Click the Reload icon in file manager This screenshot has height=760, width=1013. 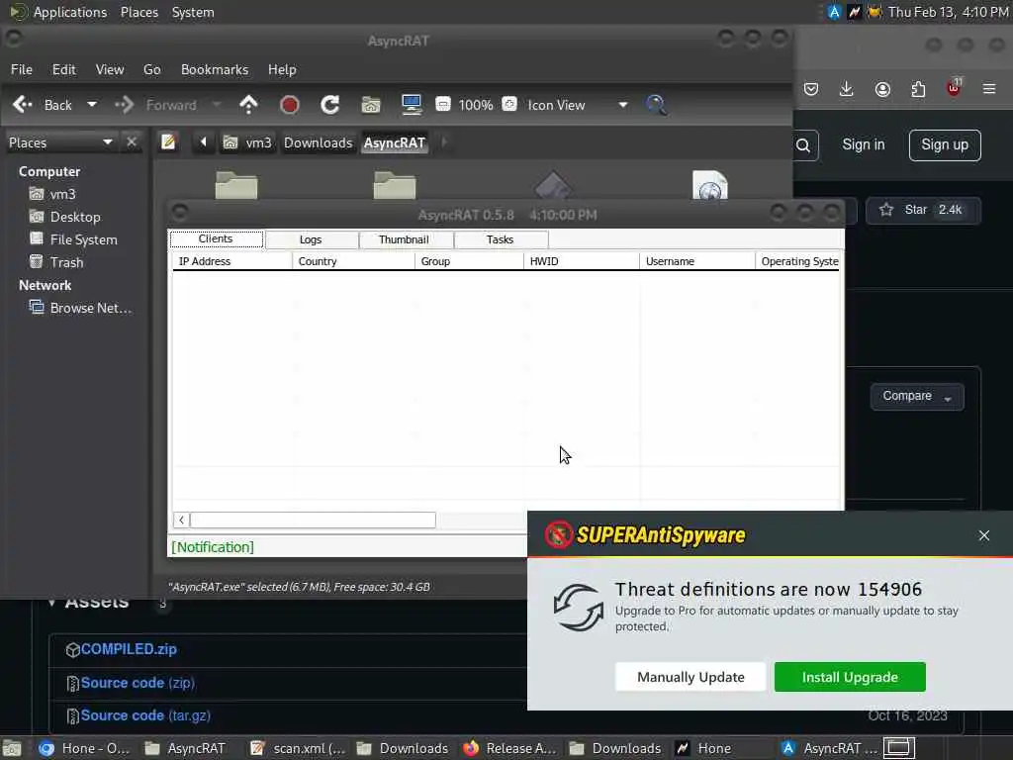pyautogui.click(x=330, y=105)
